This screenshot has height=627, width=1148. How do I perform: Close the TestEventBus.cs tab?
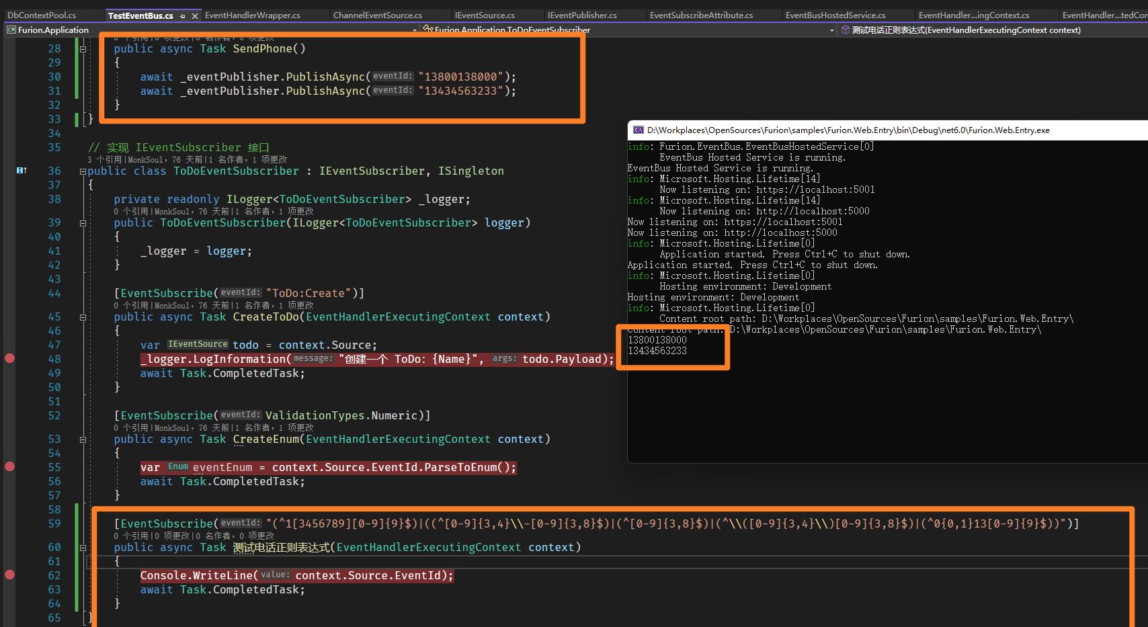tap(195, 15)
